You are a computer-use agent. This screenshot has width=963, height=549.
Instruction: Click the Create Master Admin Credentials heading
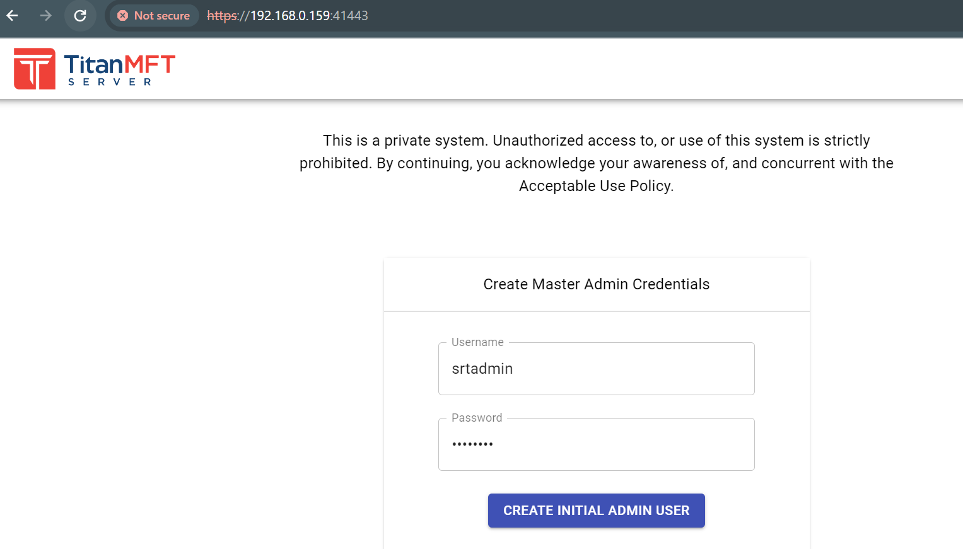(596, 284)
